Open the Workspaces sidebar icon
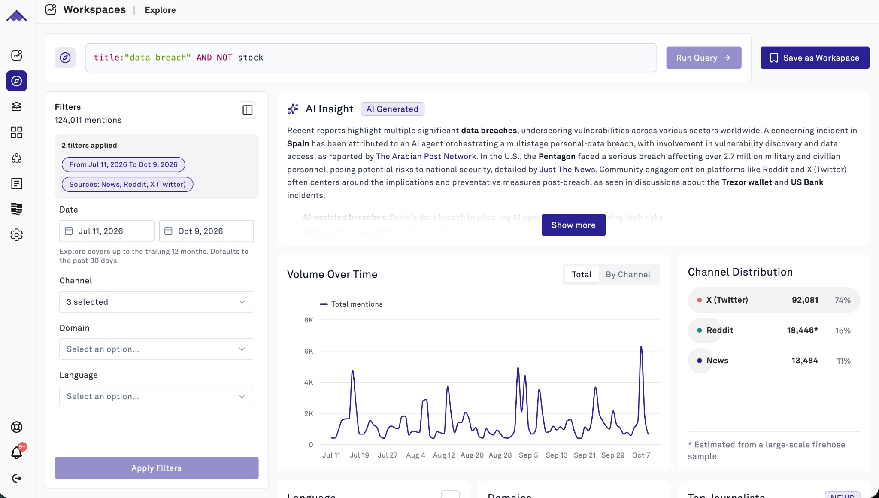Viewport: 879px width, 498px height. pos(16,55)
